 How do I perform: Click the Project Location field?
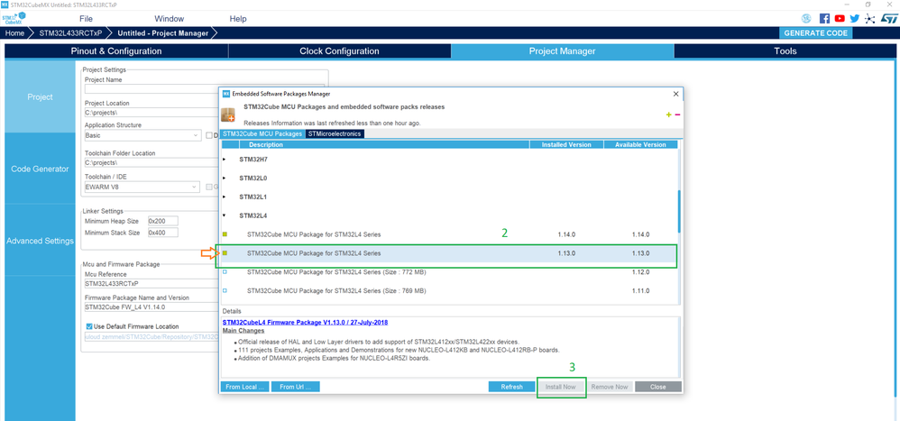[x=151, y=113]
